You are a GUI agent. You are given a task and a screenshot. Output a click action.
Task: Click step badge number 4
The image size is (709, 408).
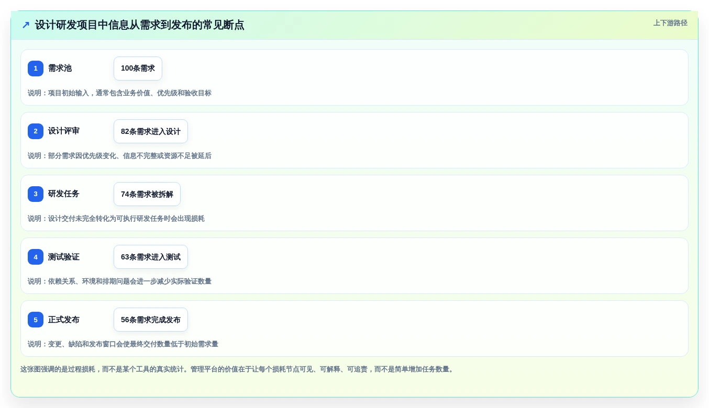click(36, 257)
